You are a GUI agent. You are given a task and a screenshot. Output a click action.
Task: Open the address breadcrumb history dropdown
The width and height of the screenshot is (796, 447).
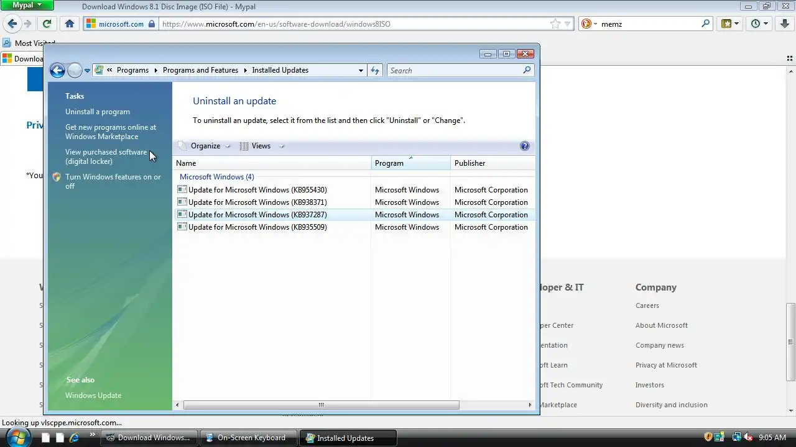(x=361, y=70)
